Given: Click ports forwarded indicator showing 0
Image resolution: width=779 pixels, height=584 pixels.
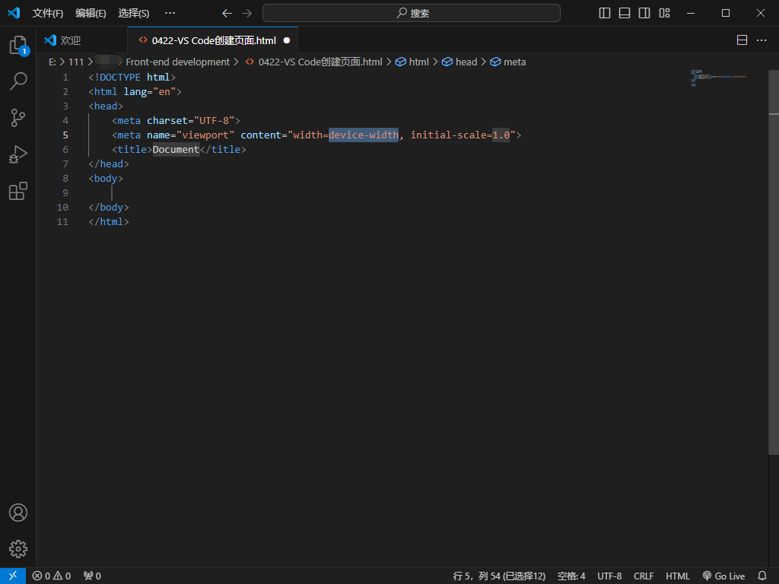Looking at the screenshot, I should point(92,576).
